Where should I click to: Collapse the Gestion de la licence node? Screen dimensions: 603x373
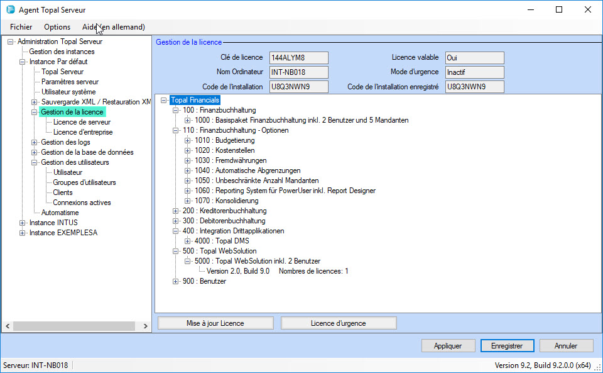35,112
